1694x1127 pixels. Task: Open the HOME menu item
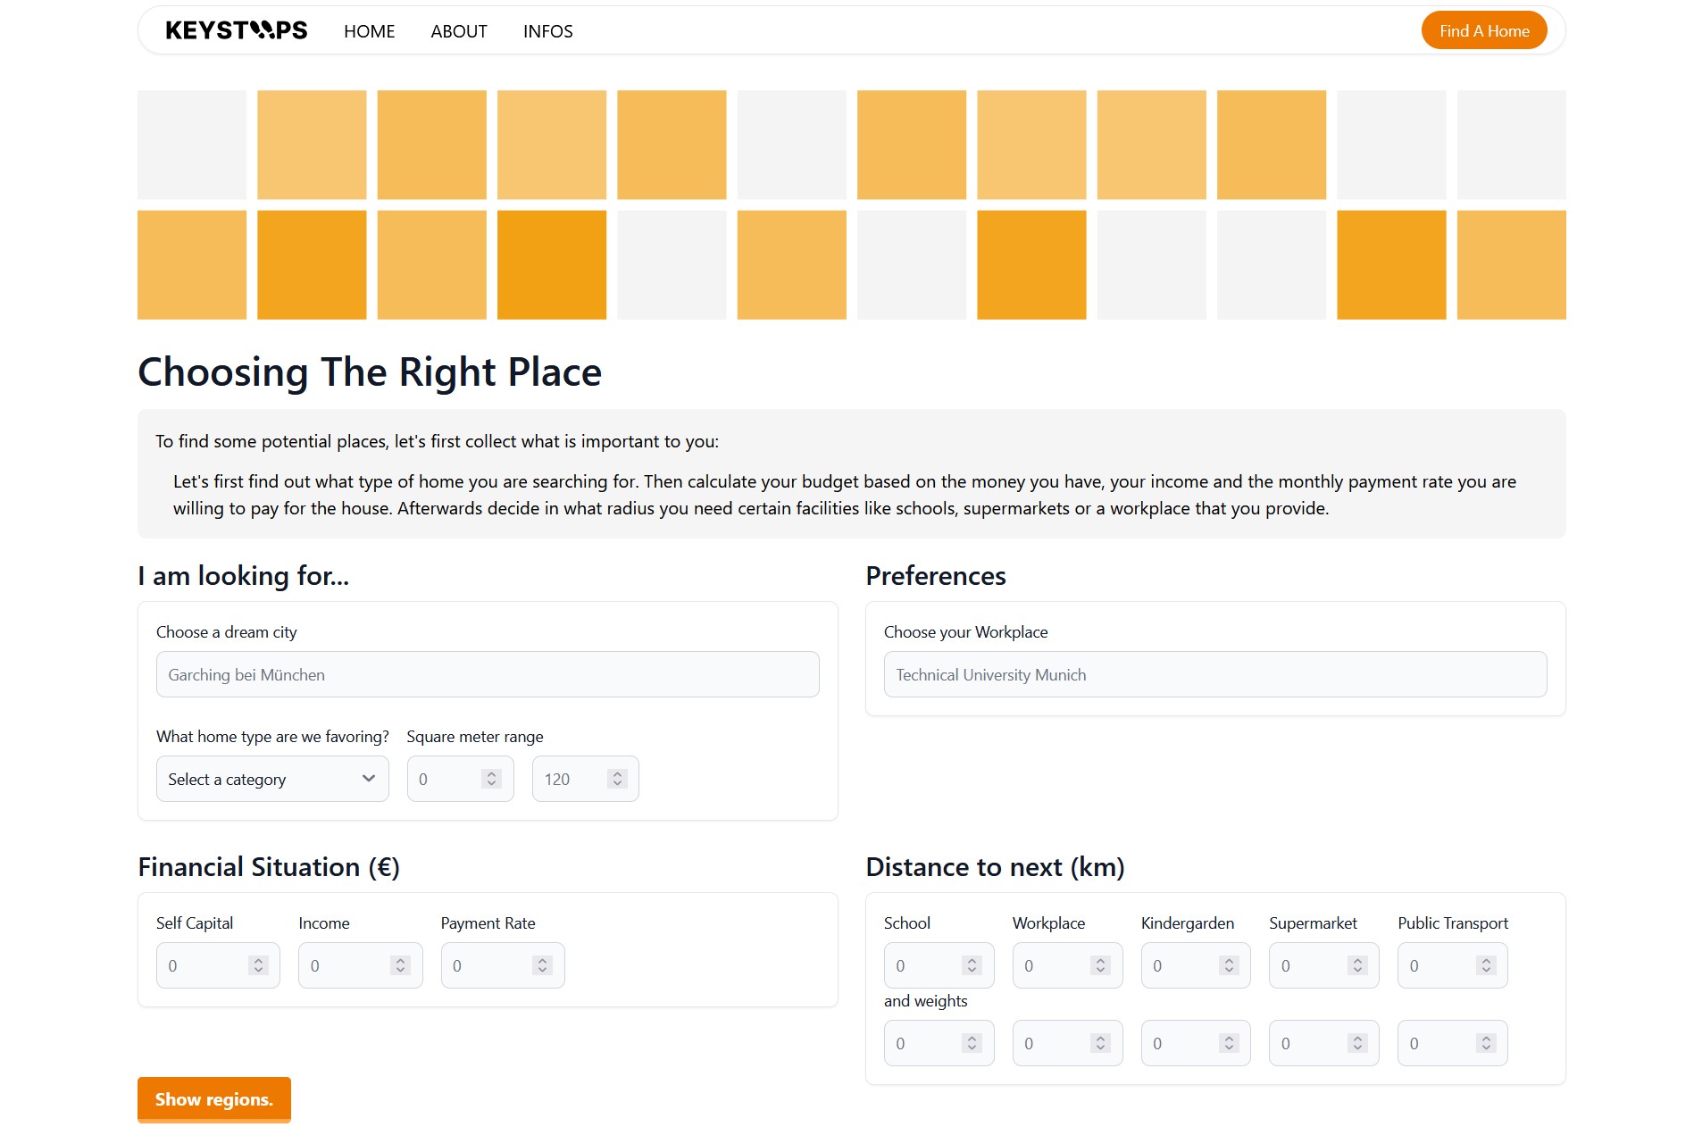pyautogui.click(x=369, y=31)
